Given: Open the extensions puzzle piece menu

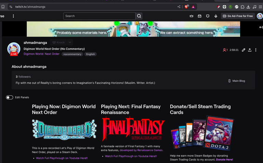Looking at the screenshot, I should point(242,7).
